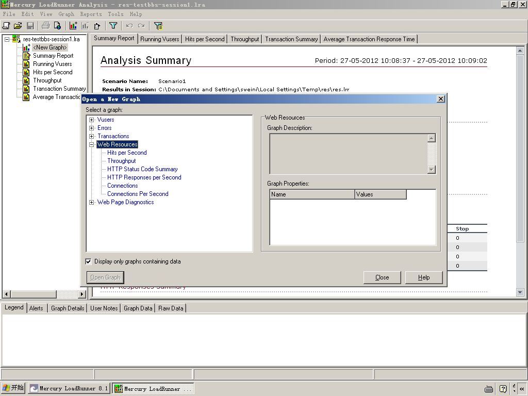Click the global filter funnel-with-list icon

[158, 26]
